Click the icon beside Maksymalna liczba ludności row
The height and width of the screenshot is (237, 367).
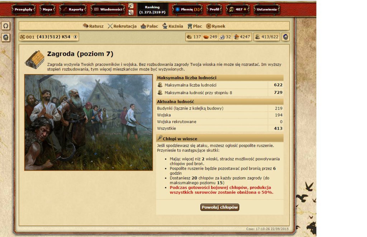[160, 85]
